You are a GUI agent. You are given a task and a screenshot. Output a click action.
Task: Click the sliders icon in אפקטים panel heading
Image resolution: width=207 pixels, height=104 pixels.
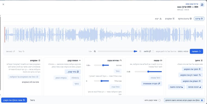39,61
